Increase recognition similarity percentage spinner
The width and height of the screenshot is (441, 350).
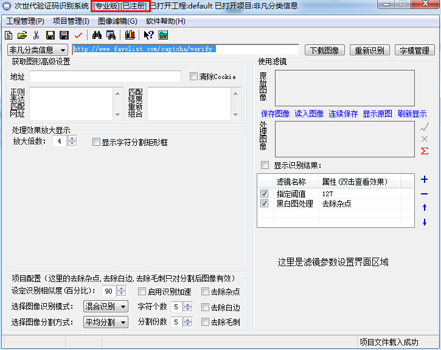[122, 288]
